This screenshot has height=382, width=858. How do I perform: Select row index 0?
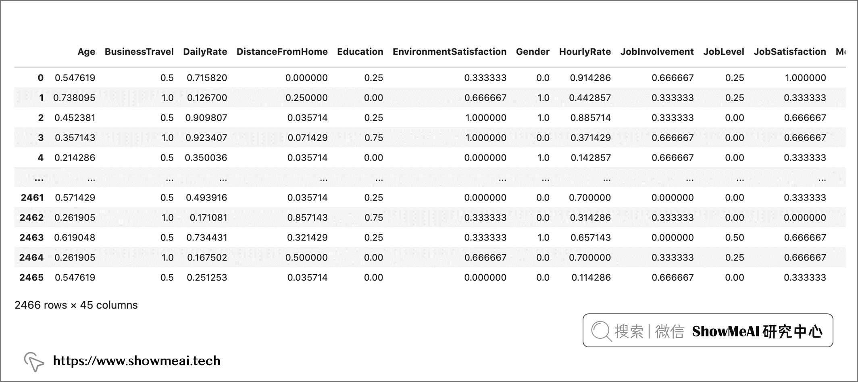point(41,78)
